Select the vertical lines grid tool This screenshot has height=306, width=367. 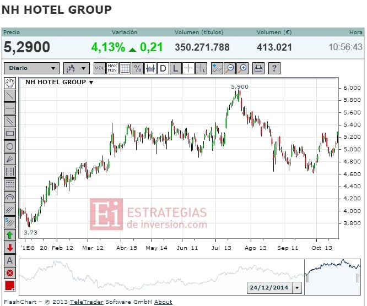[x=10, y=172]
